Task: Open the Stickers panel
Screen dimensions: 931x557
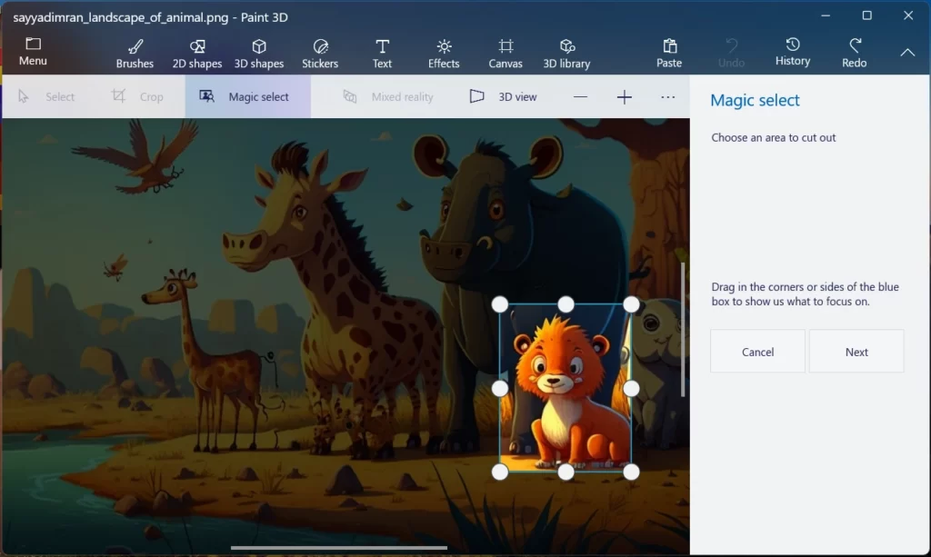Action: click(x=320, y=54)
